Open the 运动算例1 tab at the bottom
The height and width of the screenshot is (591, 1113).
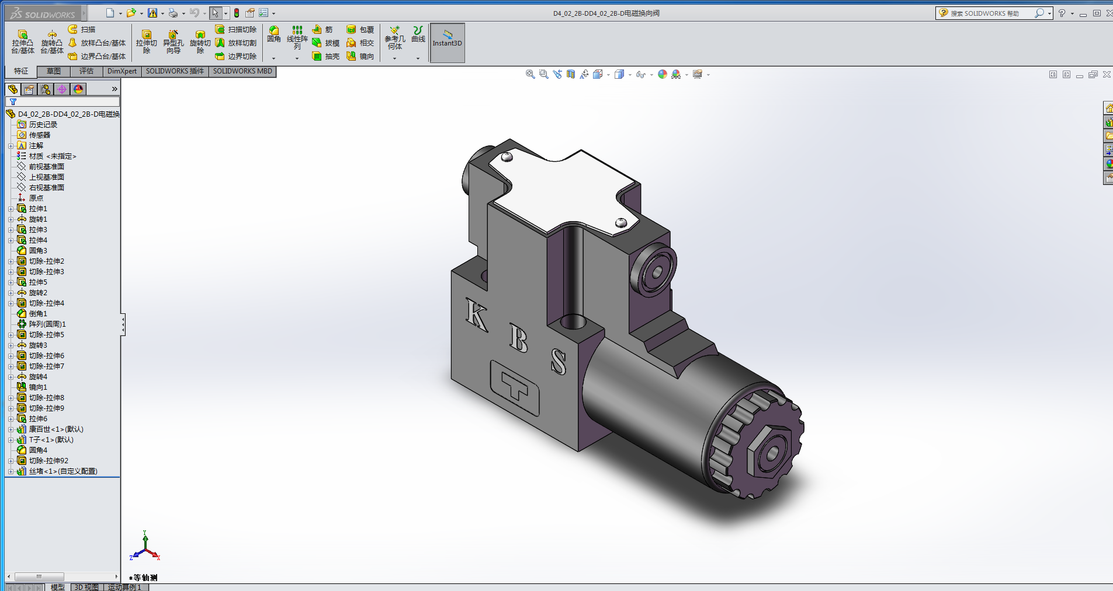[124, 587]
